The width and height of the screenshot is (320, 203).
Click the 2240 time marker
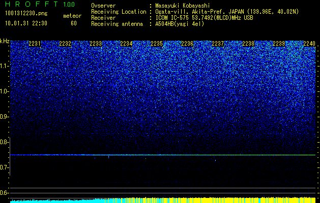coord(309,44)
